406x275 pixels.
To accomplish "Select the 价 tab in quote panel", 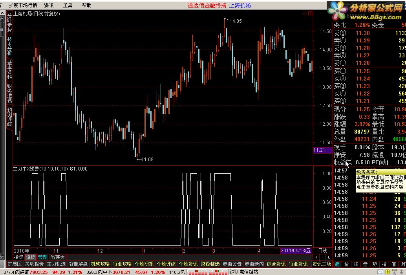I will (346, 264).
